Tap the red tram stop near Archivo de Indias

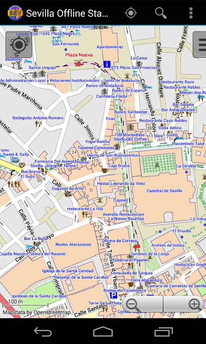click(x=136, y=246)
